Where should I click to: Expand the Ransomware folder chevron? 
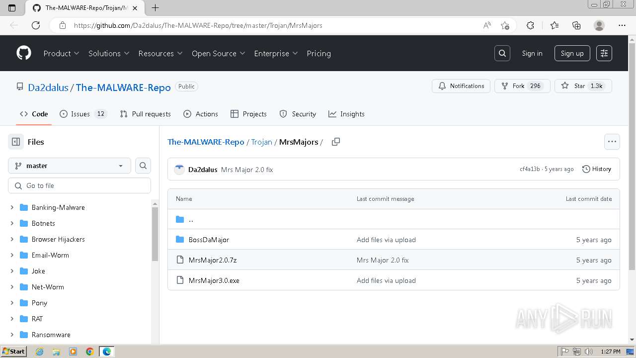click(12, 335)
